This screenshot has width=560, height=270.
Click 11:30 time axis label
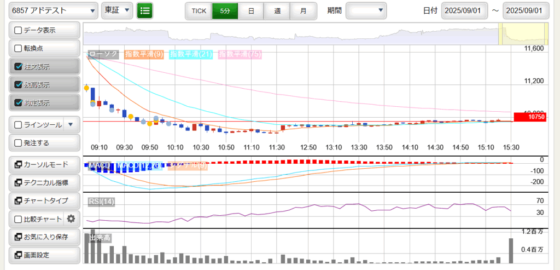tap(277, 147)
